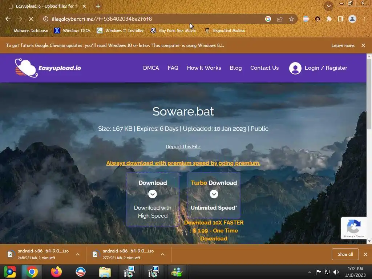This screenshot has width=372, height=279.
Task: Show hidden system tray icons
Action: 310,272
